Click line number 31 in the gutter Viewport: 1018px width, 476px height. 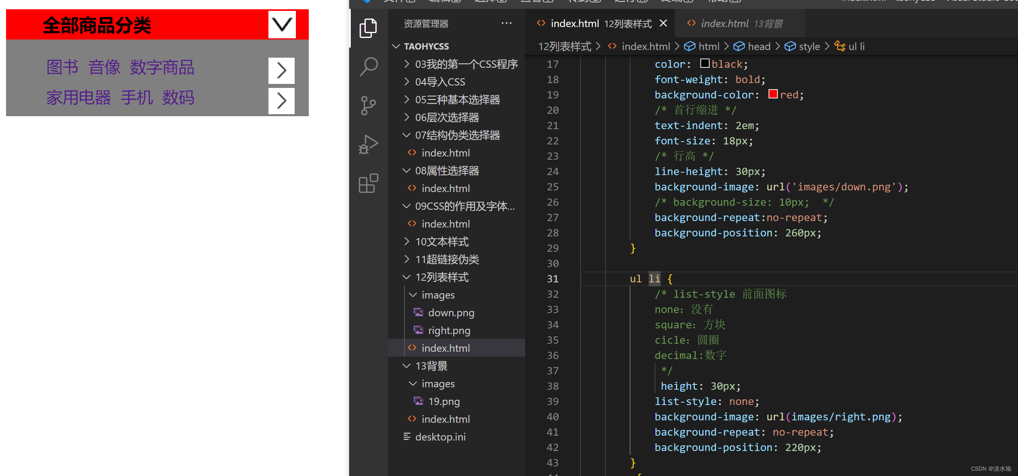pos(553,279)
